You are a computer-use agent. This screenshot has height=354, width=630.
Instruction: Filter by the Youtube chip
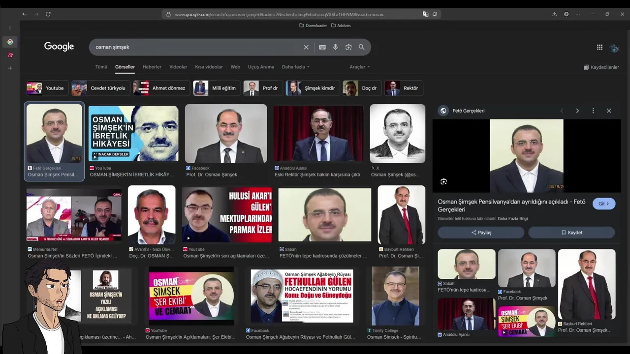pos(47,88)
